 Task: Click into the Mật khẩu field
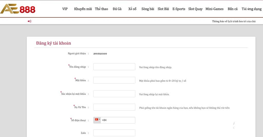click(x=114, y=80)
